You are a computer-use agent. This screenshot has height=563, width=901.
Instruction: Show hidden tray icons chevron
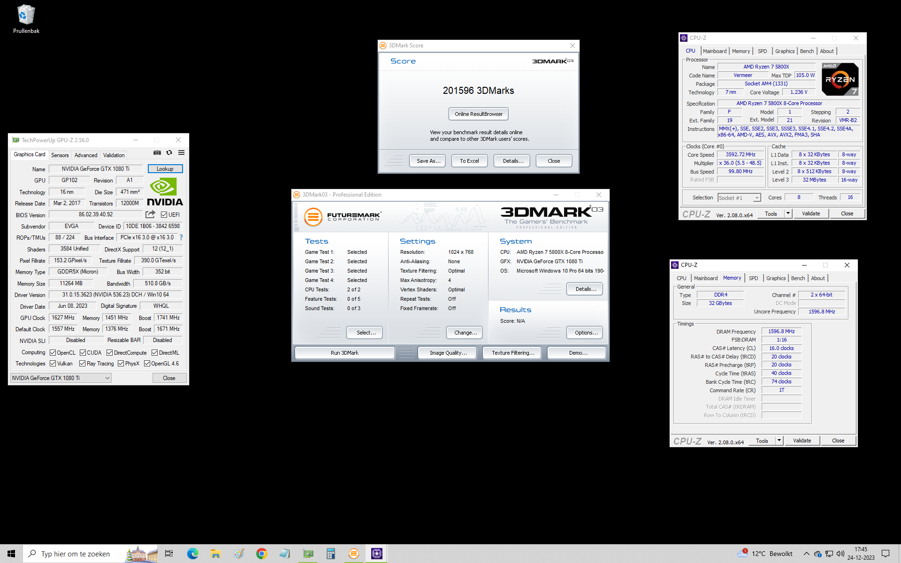806,554
